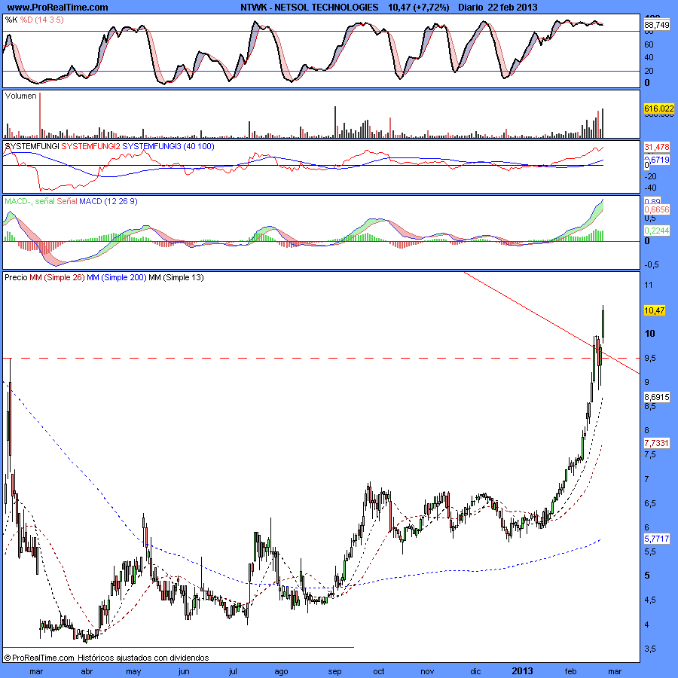Screen dimensions: 678x678
Task: Click the ProRealTime.com copyright notice text
Action: tap(106, 658)
